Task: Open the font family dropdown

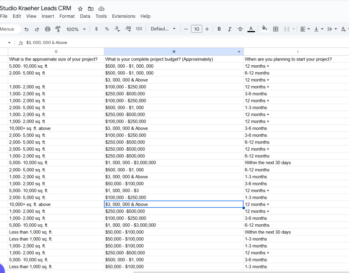Action: click(x=163, y=29)
